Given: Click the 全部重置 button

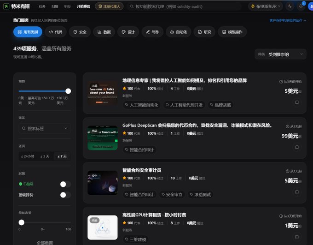Looking at the screenshot, I should (x=45, y=243).
